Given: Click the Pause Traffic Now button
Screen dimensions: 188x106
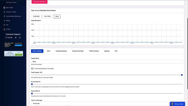Looking at the screenshot, I should pyautogui.click(x=39, y=2).
